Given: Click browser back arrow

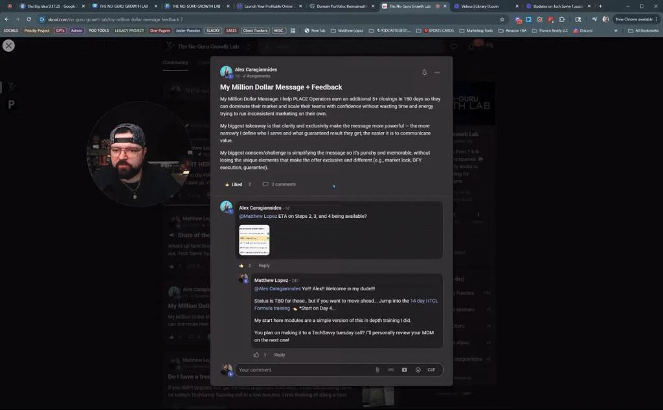Looking at the screenshot, I should coord(6,19).
